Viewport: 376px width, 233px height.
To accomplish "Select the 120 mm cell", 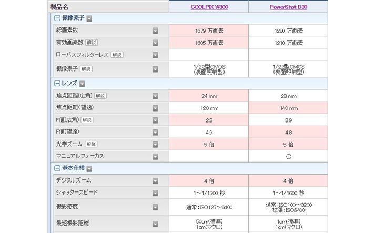I will point(209,108).
